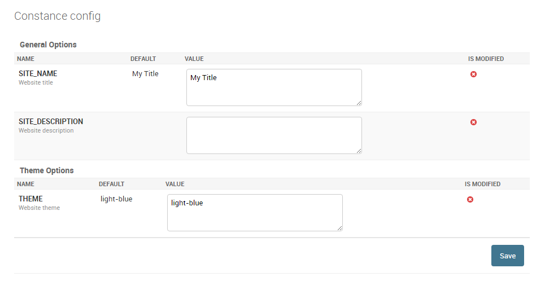Screen dimensions: 545x290
Task: Grab the resize handle of SITE_NAME textarea
Action: 359,103
